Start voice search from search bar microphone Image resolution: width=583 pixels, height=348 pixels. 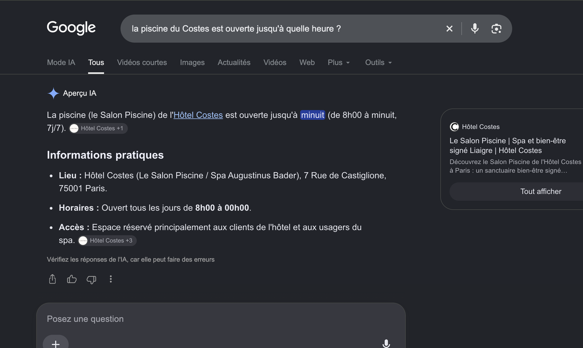[475, 29]
